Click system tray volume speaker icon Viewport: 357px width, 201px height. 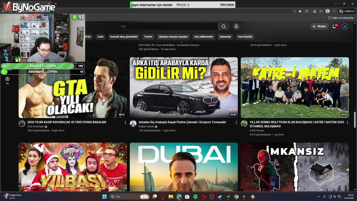[335, 197]
